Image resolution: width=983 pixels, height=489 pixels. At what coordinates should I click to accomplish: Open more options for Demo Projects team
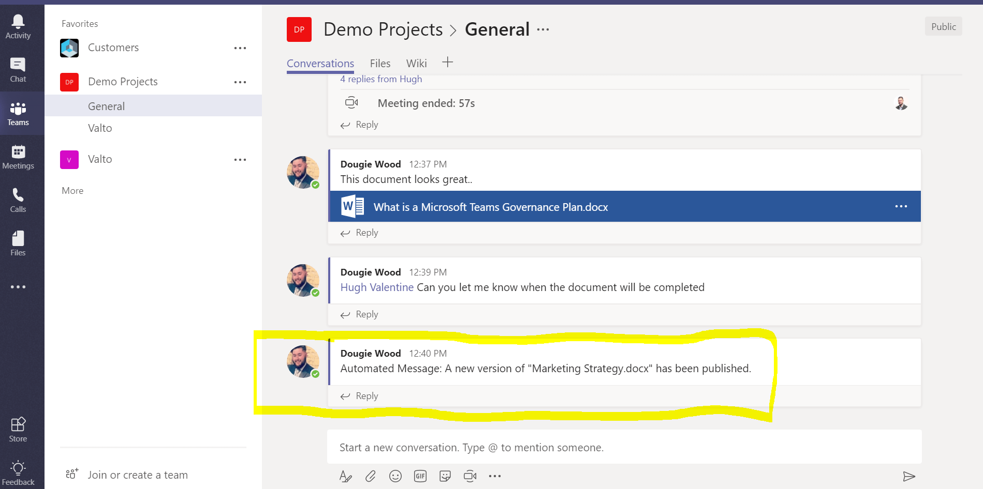click(x=240, y=82)
